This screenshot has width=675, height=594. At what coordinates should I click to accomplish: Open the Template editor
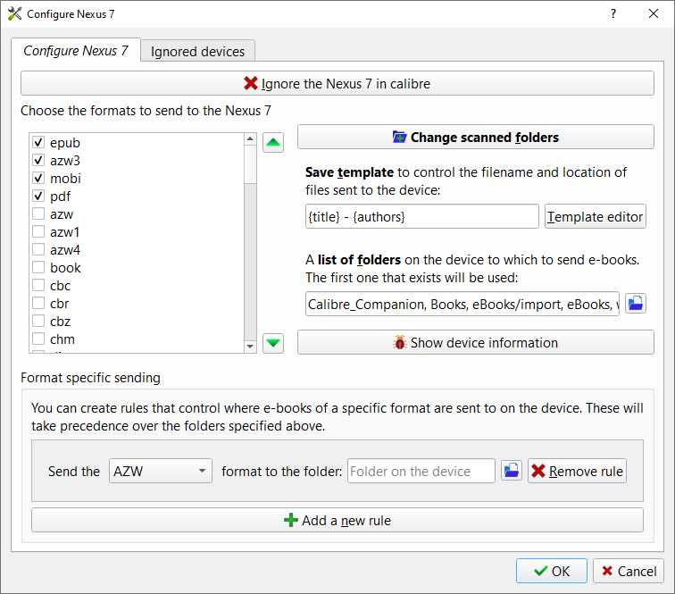pyautogui.click(x=595, y=216)
